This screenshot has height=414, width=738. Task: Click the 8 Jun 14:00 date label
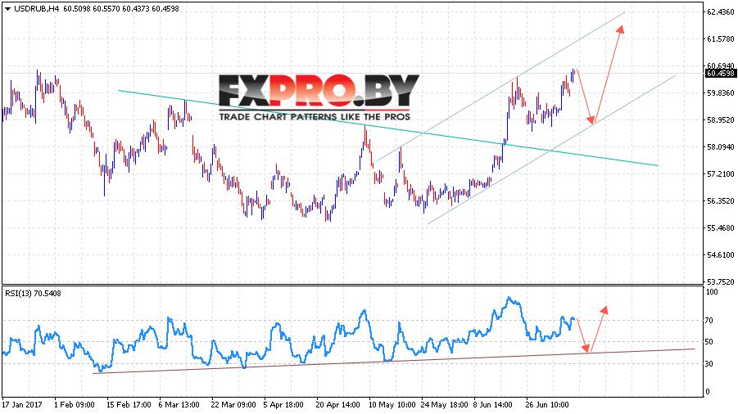(493, 405)
